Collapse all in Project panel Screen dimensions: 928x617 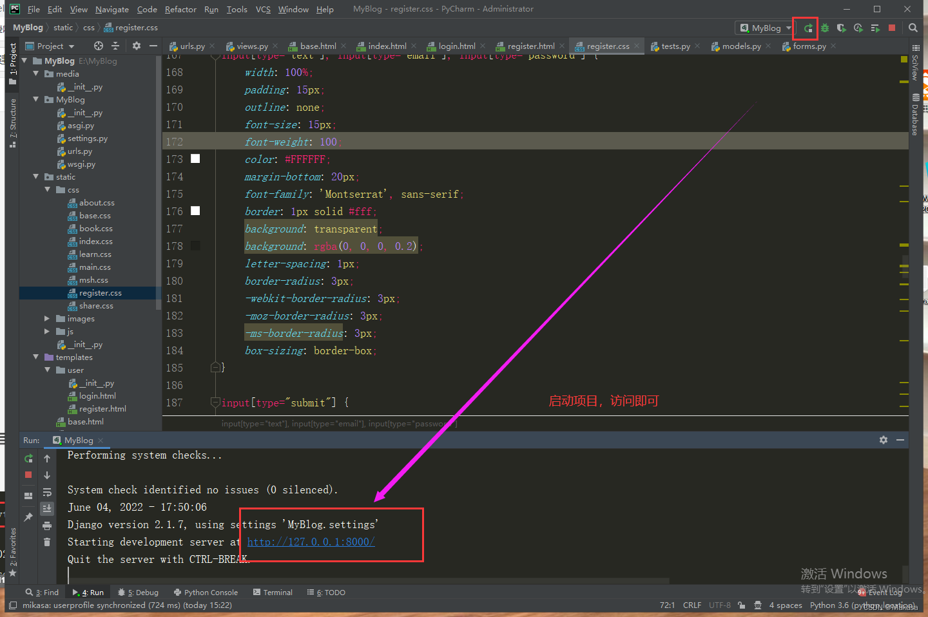point(115,46)
